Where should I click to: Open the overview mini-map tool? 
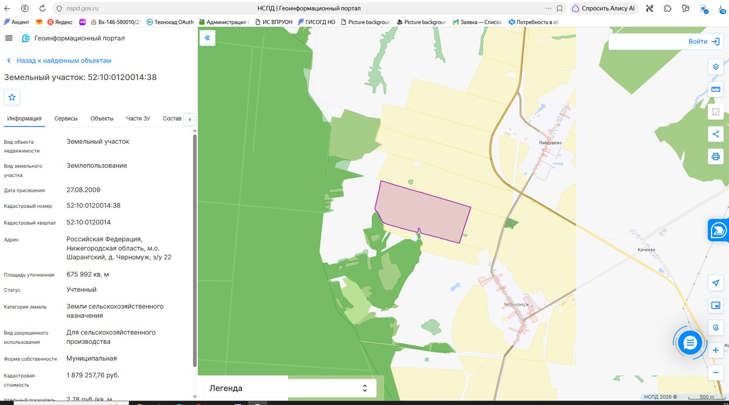pyautogui.click(x=715, y=305)
